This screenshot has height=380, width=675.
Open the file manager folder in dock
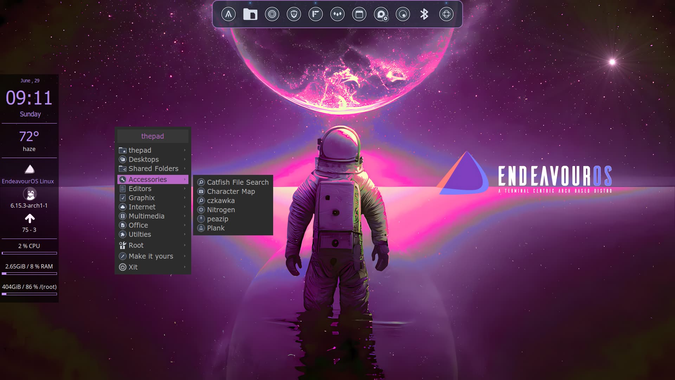[x=250, y=14]
